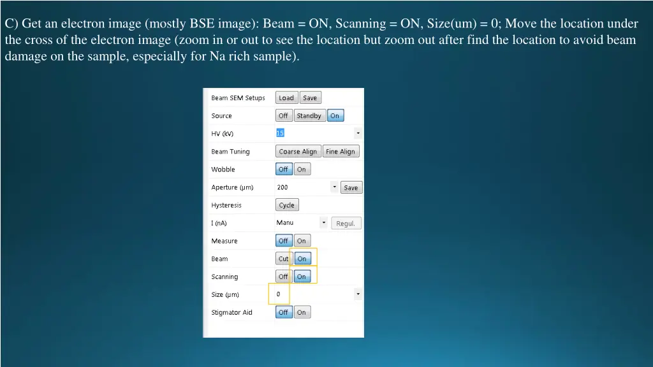Click the Regul. button
653x367 pixels.
tap(346, 224)
